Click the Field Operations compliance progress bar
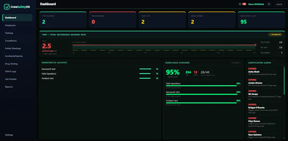288x141 pixels. (x=203, y=86)
